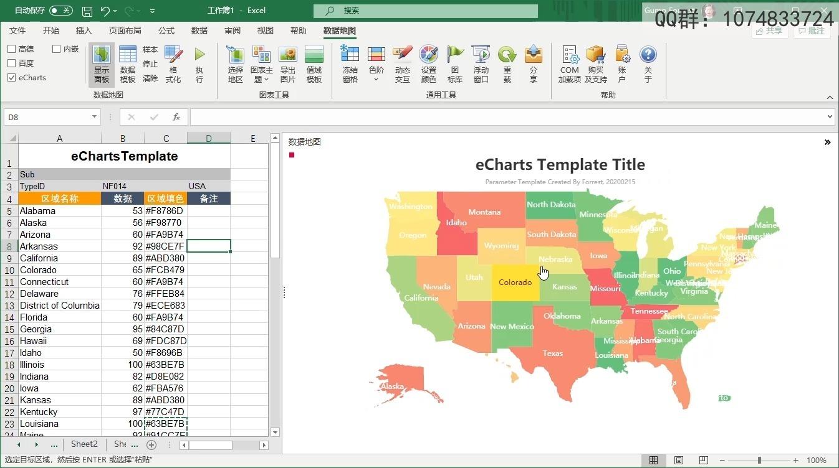This screenshot has width=839, height=468.
Task: Open the 数据模板 tool
Action: click(128, 64)
